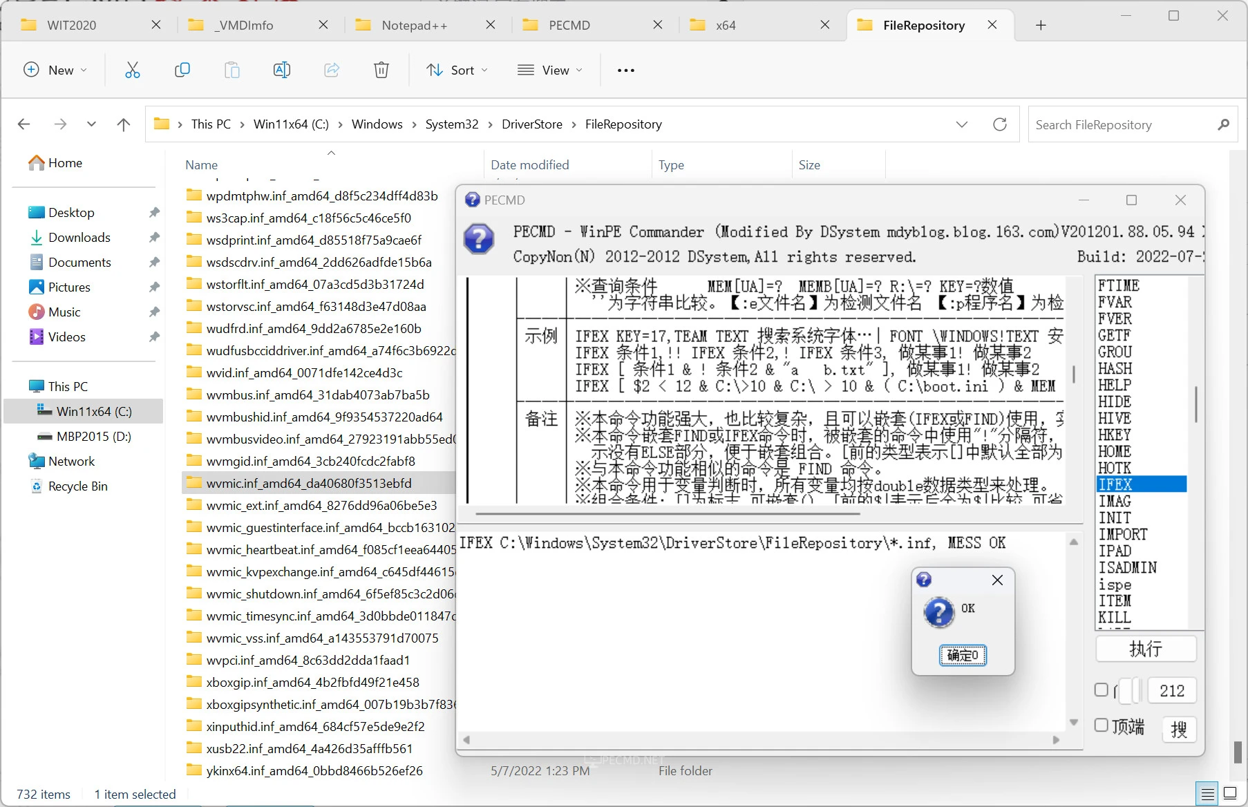The width and height of the screenshot is (1248, 807).
Task: Click the PECMD help text horizontal scrollbar
Action: point(667,513)
